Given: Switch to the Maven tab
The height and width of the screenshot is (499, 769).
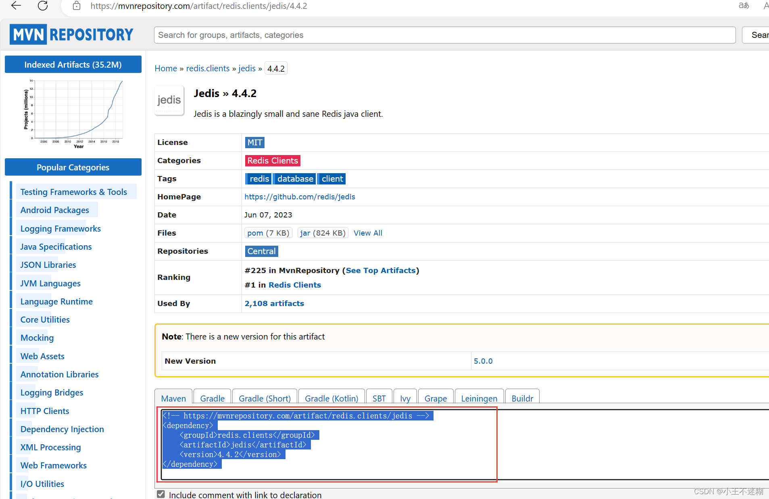Looking at the screenshot, I should (x=173, y=398).
